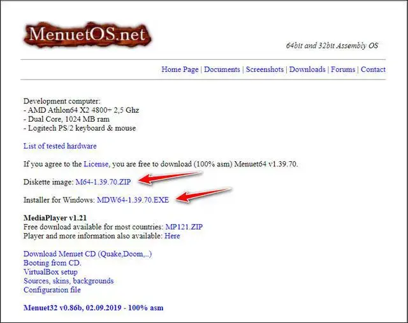Open the Downloads navigation link
Image resolution: width=408 pixels, height=323 pixels.
pyautogui.click(x=307, y=69)
